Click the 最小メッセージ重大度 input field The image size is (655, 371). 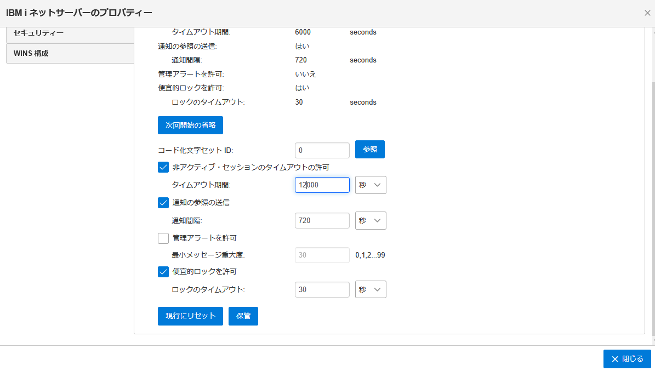(x=322, y=255)
